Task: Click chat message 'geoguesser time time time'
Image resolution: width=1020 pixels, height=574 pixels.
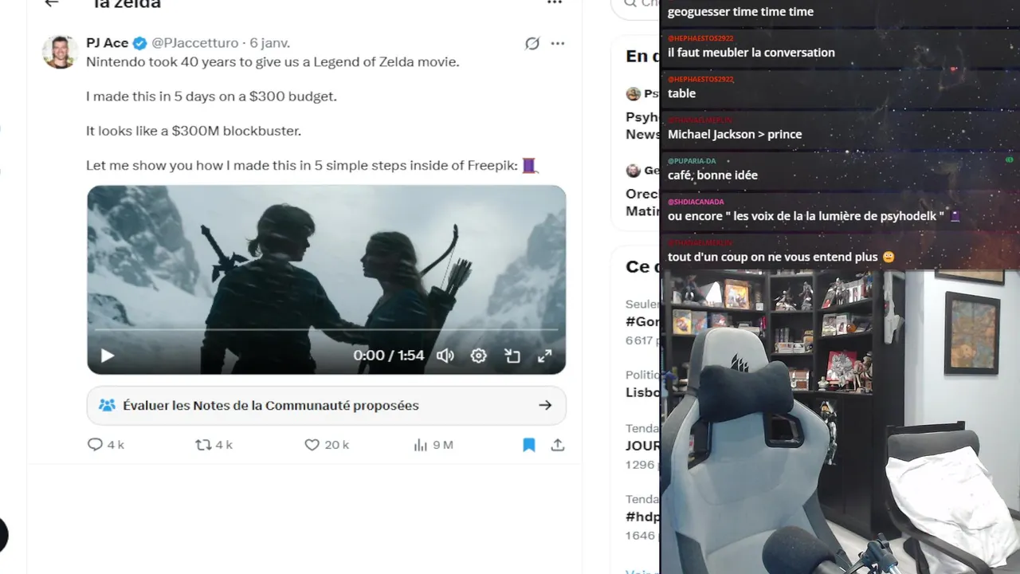Action: click(x=741, y=12)
